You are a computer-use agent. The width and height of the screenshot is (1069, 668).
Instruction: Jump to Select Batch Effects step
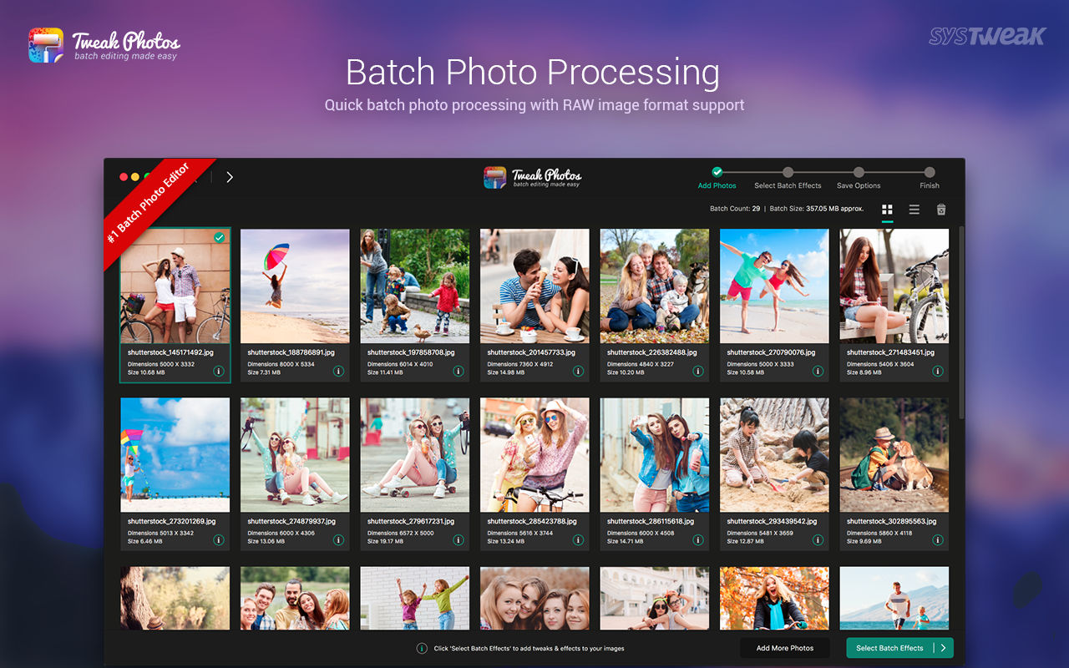tap(788, 178)
